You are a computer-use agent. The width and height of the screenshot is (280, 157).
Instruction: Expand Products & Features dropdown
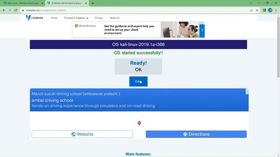76,18
